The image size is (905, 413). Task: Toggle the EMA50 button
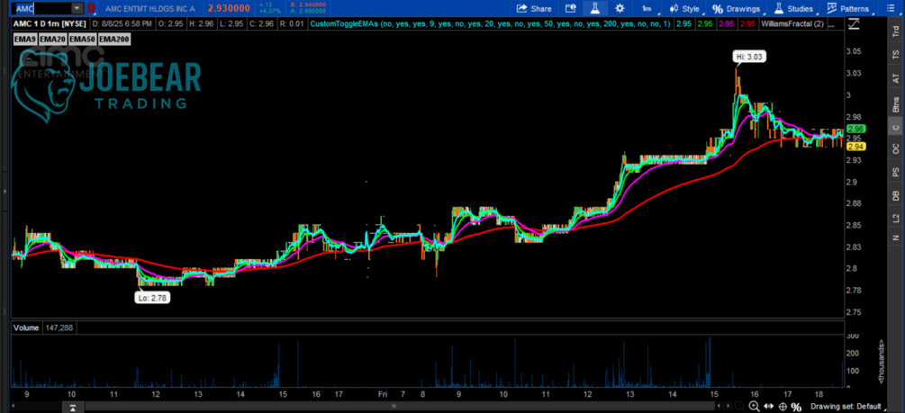click(x=83, y=39)
